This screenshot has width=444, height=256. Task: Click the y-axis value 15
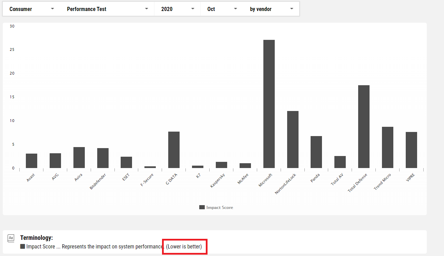coord(12,97)
